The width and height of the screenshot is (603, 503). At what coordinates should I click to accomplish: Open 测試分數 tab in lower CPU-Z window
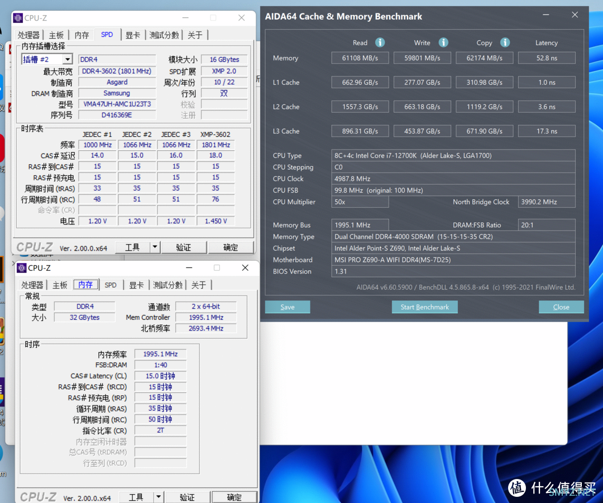pos(167,285)
